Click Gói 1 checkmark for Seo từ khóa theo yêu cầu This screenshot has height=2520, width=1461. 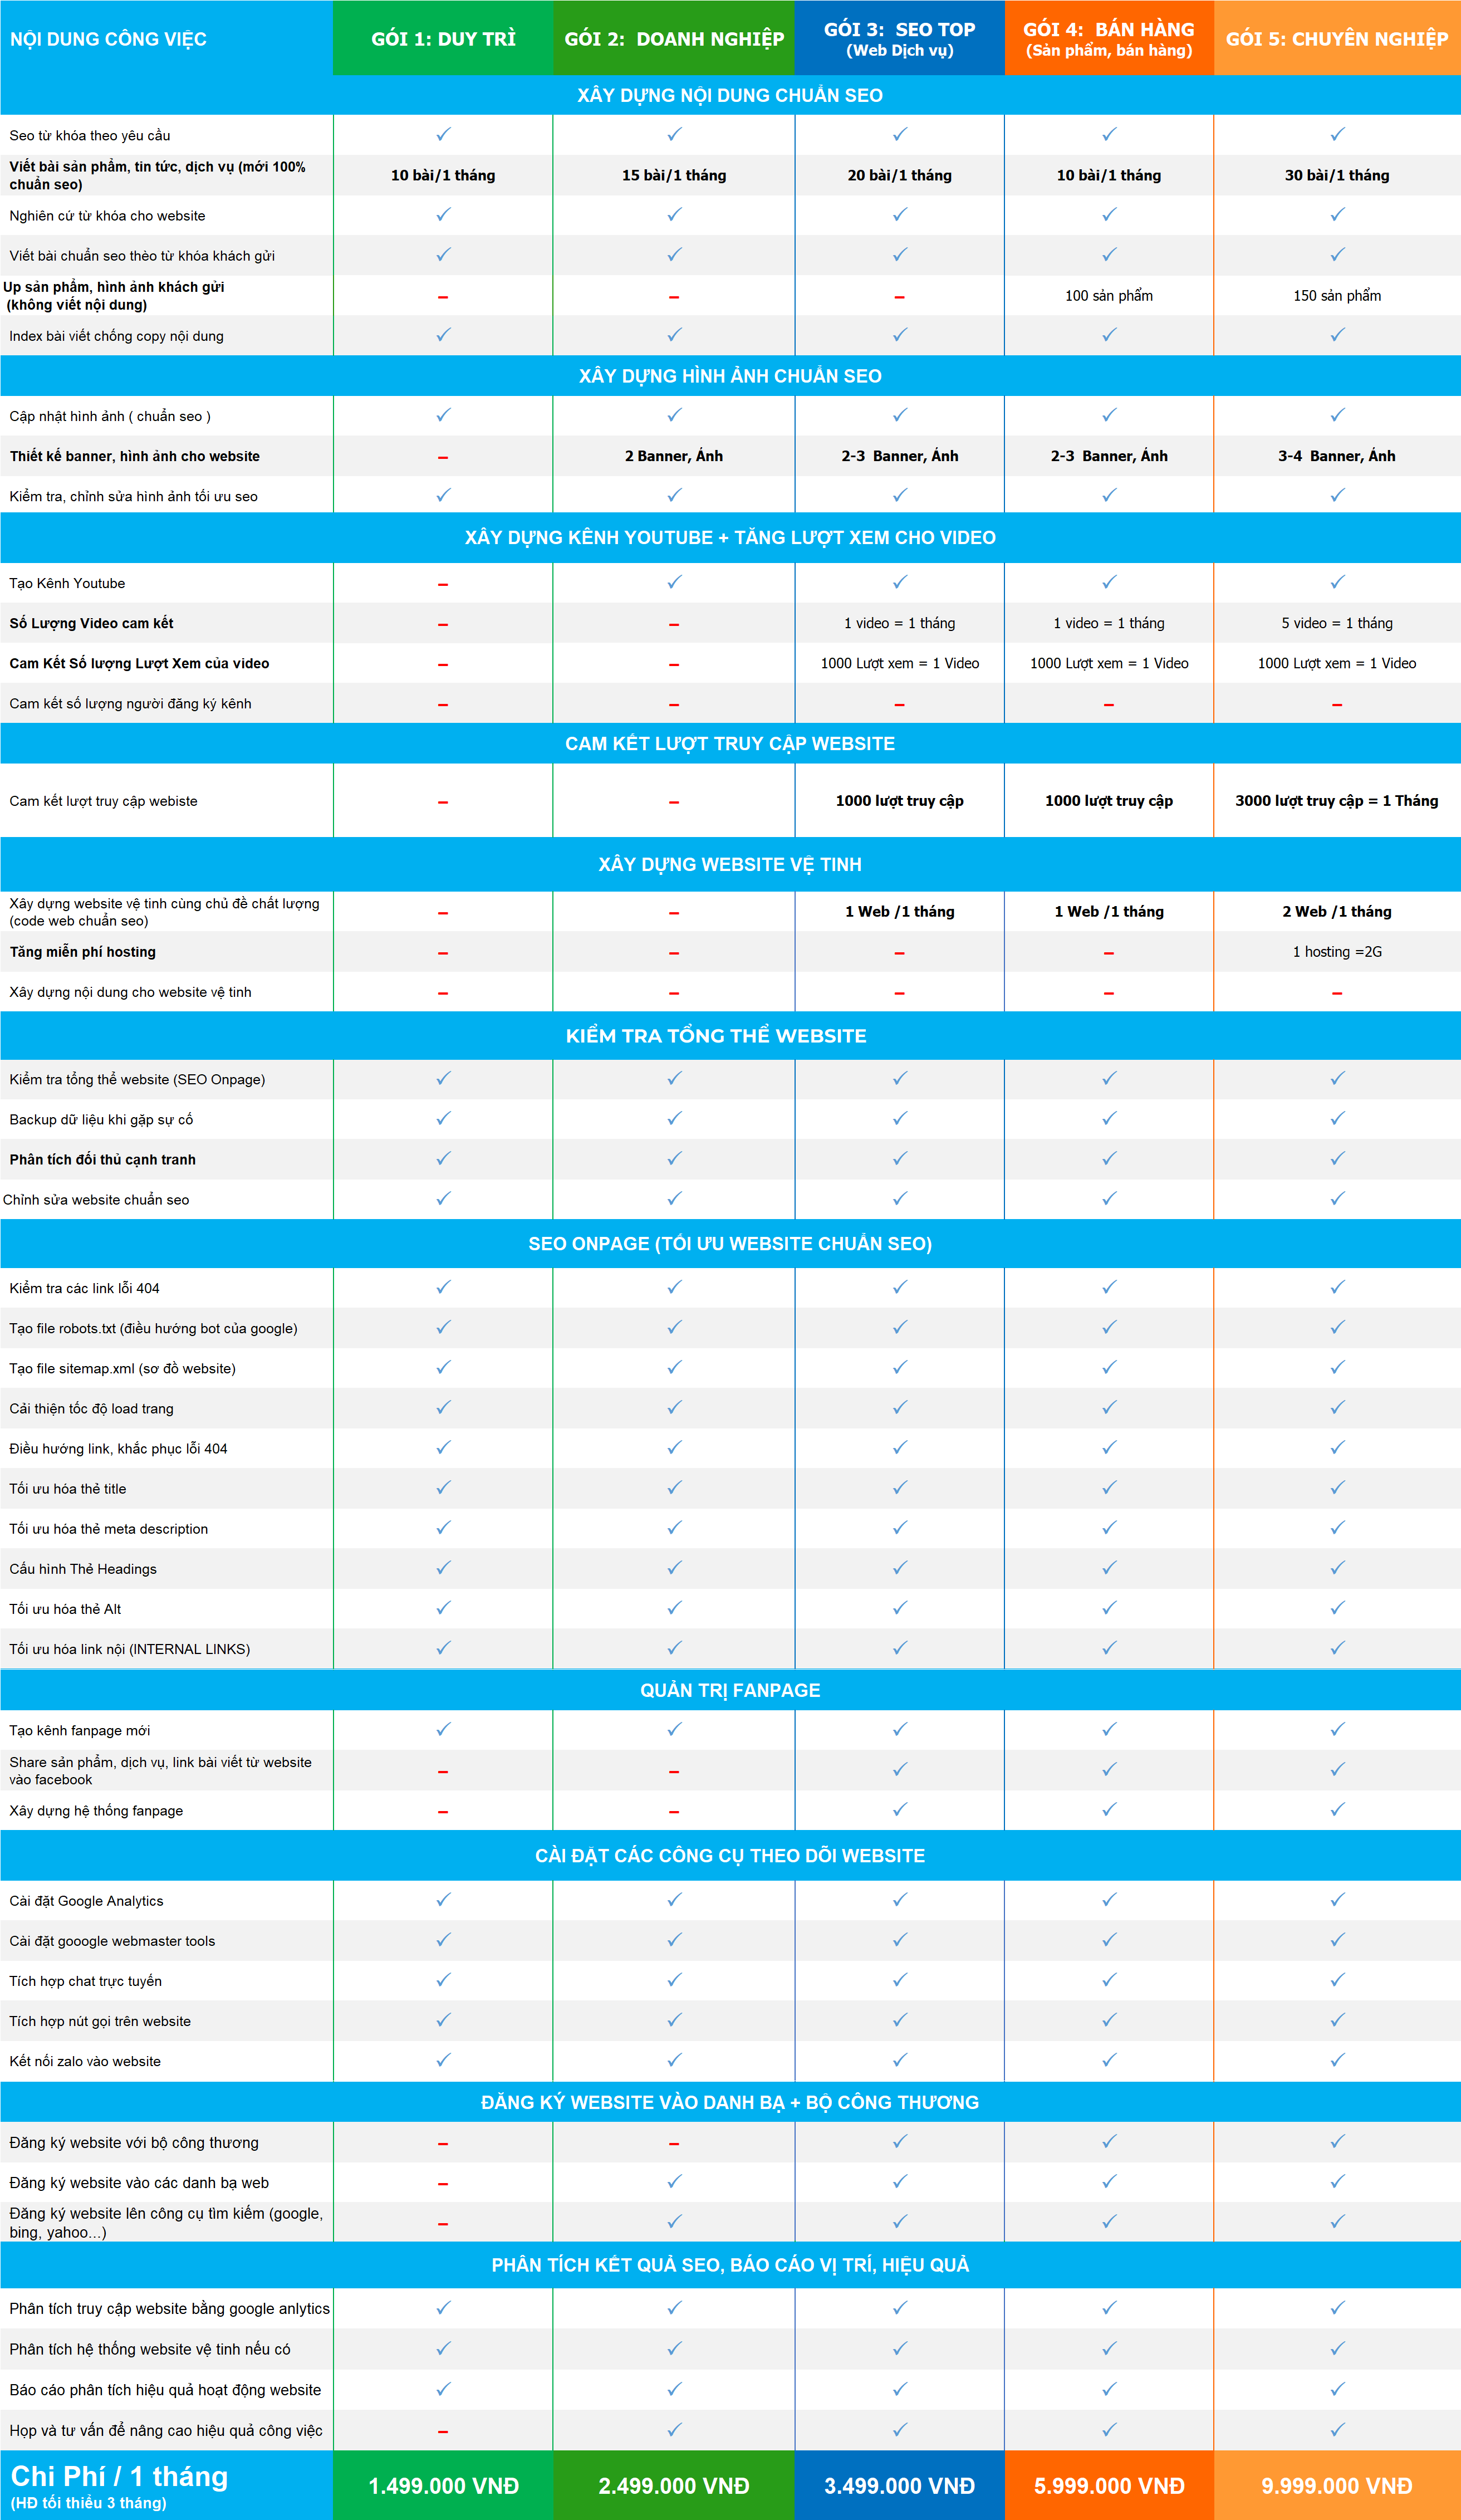click(443, 134)
